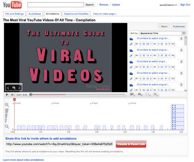Viewport: 194px width, 162px height.
Task: Delete the annotation starting at 0:00:09.7
Action: 181,39
